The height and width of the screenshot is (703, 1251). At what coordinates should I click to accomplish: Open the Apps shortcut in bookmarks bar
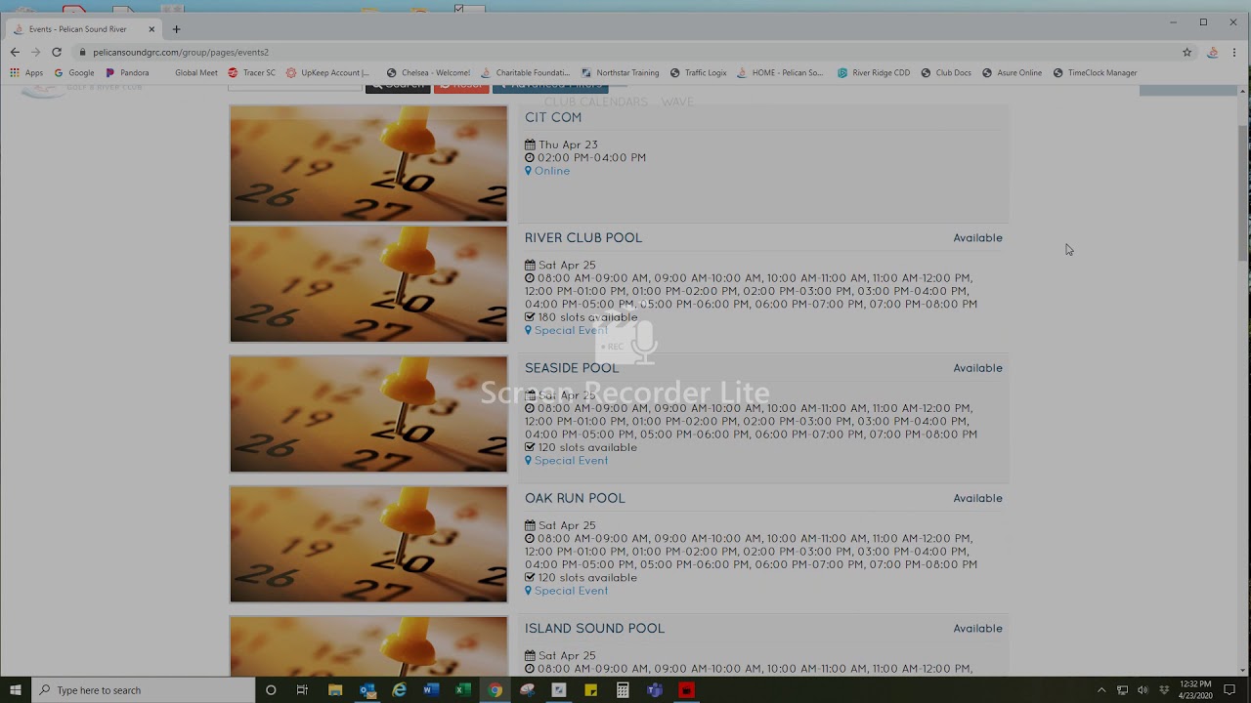26,72
